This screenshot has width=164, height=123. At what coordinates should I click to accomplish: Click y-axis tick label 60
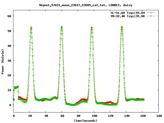(9, 16)
